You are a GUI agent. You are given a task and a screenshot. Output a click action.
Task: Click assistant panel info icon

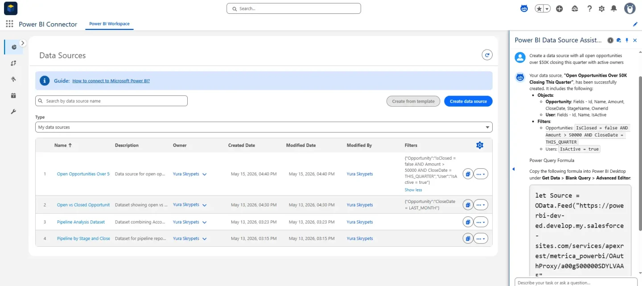tap(610, 40)
